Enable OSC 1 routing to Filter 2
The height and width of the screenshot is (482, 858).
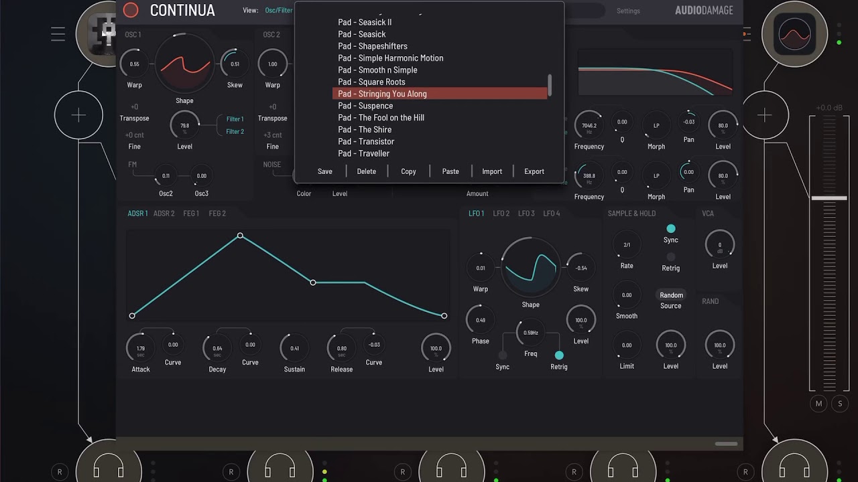(x=235, y=132)
